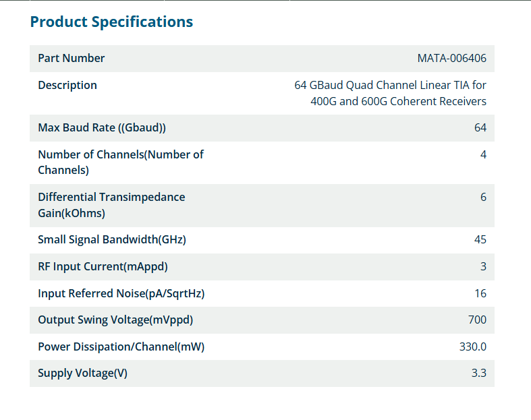Click the Max Baud Rate label
531x420 pixels.
[x=102, y=127]
